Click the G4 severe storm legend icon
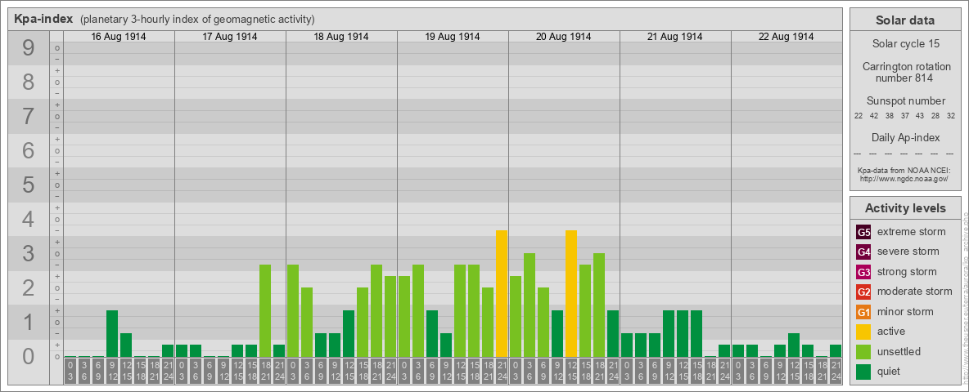 tap(863, 252)
